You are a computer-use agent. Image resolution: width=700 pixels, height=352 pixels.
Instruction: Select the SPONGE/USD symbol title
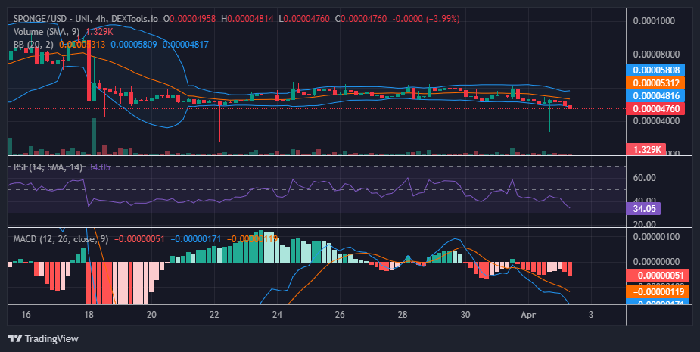point(39,19)
